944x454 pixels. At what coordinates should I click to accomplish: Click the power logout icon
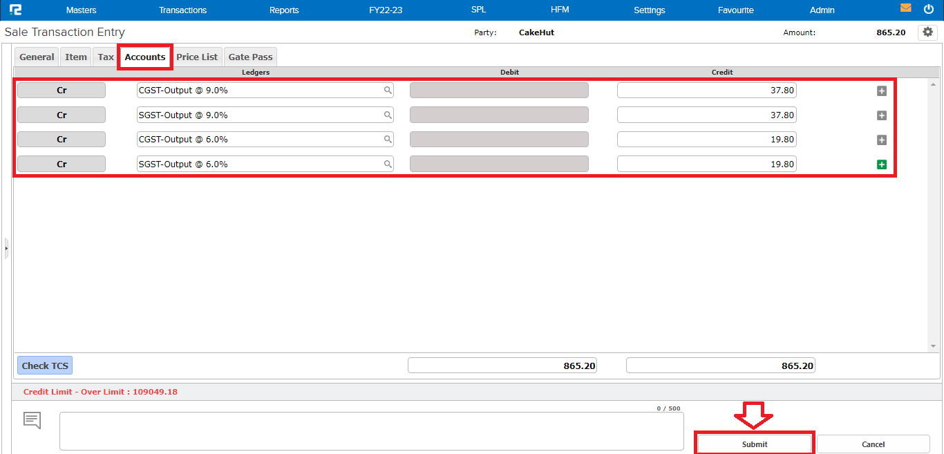point(929,9)
